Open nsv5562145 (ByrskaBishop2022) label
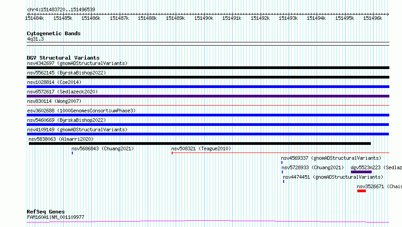The height and width of the screenshot is (227, 402). click(x=66, y=73)
